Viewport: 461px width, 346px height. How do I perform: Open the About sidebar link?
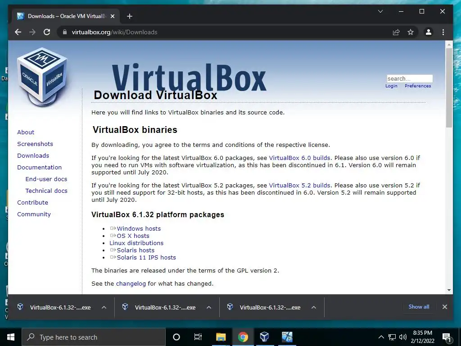[x=26, y=132]
